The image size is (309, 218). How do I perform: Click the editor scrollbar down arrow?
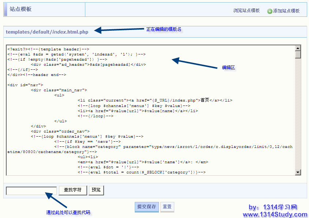point(298,172)
